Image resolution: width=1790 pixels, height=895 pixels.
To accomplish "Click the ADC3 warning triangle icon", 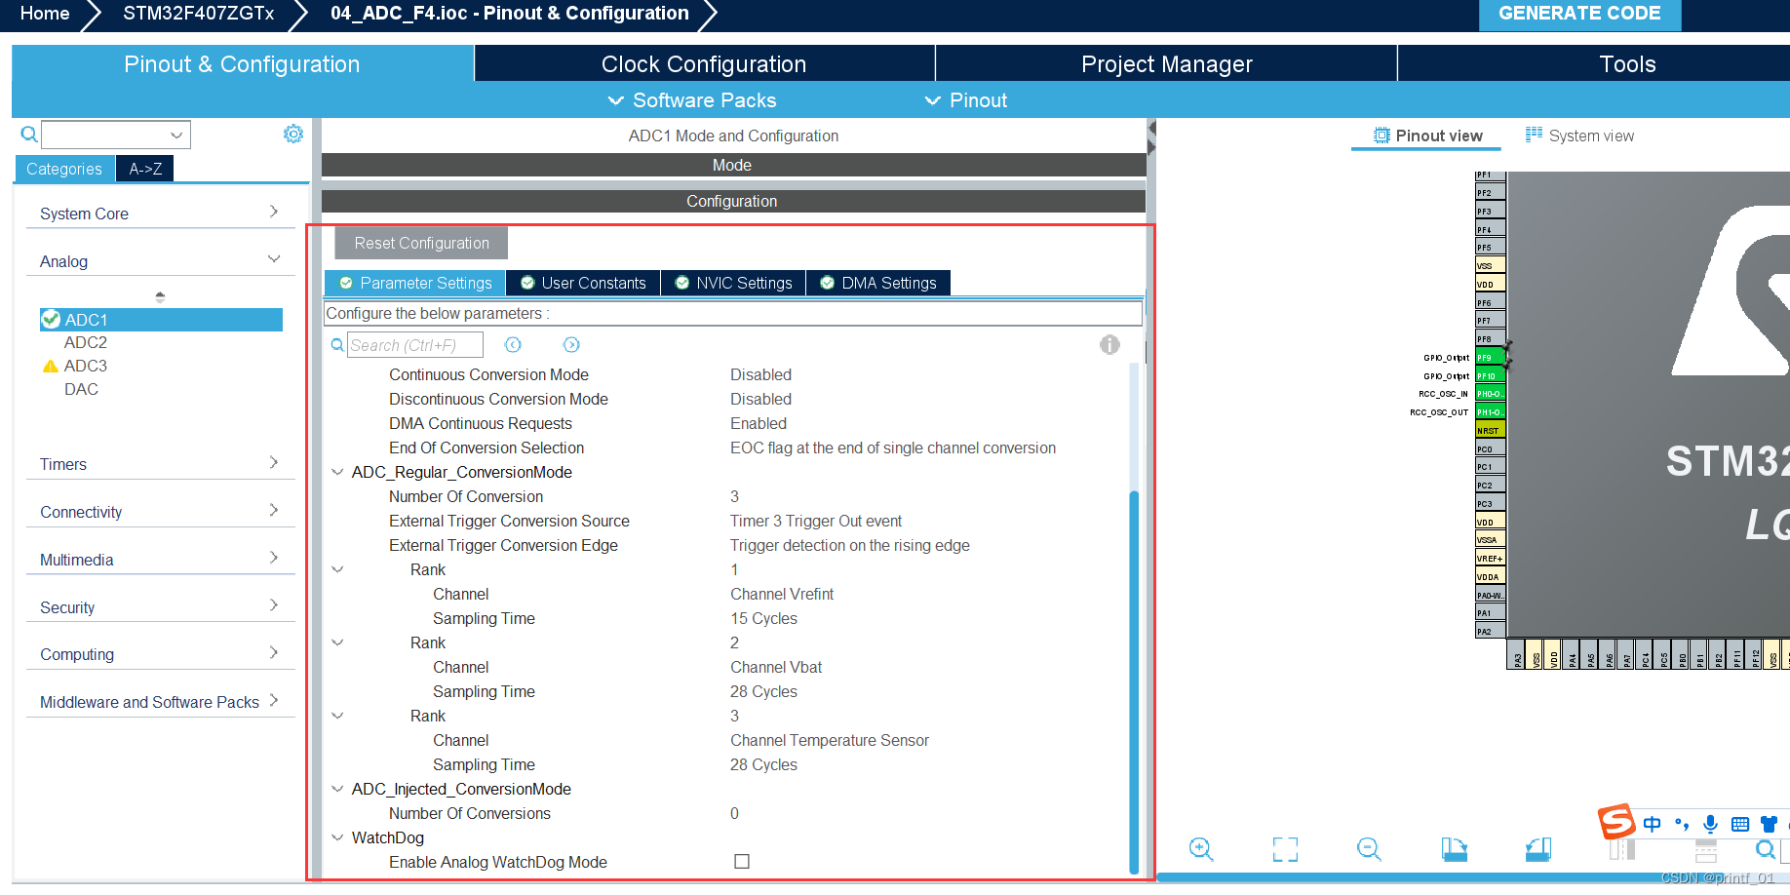I will click(51, 367).
